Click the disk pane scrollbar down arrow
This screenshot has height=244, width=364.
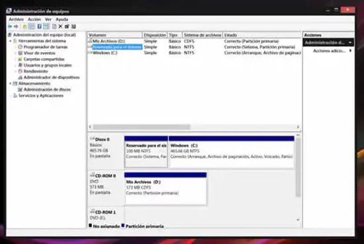pyautogui.click(x=298, y=220)
